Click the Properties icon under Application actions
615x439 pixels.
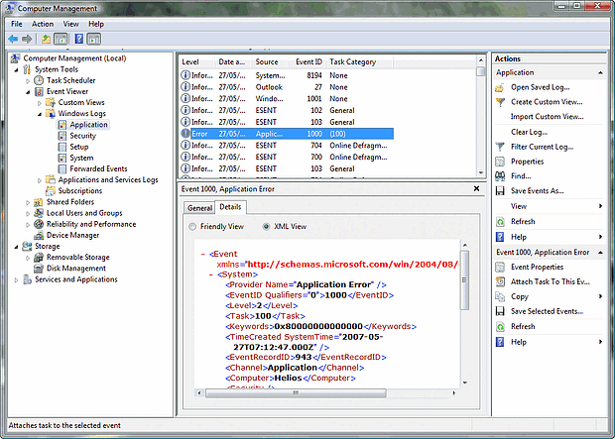(500, 162)
